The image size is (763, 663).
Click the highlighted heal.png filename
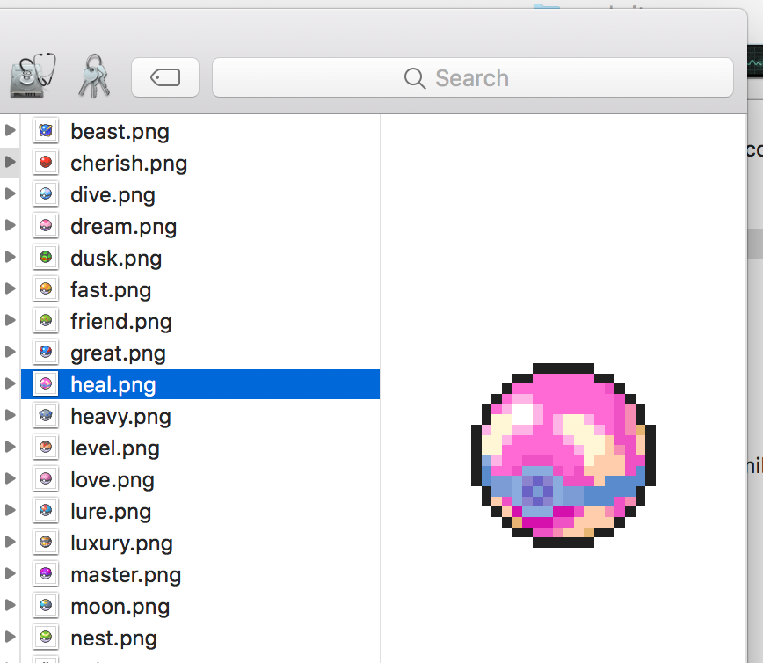pyautogui.click(x=113, y=383)
